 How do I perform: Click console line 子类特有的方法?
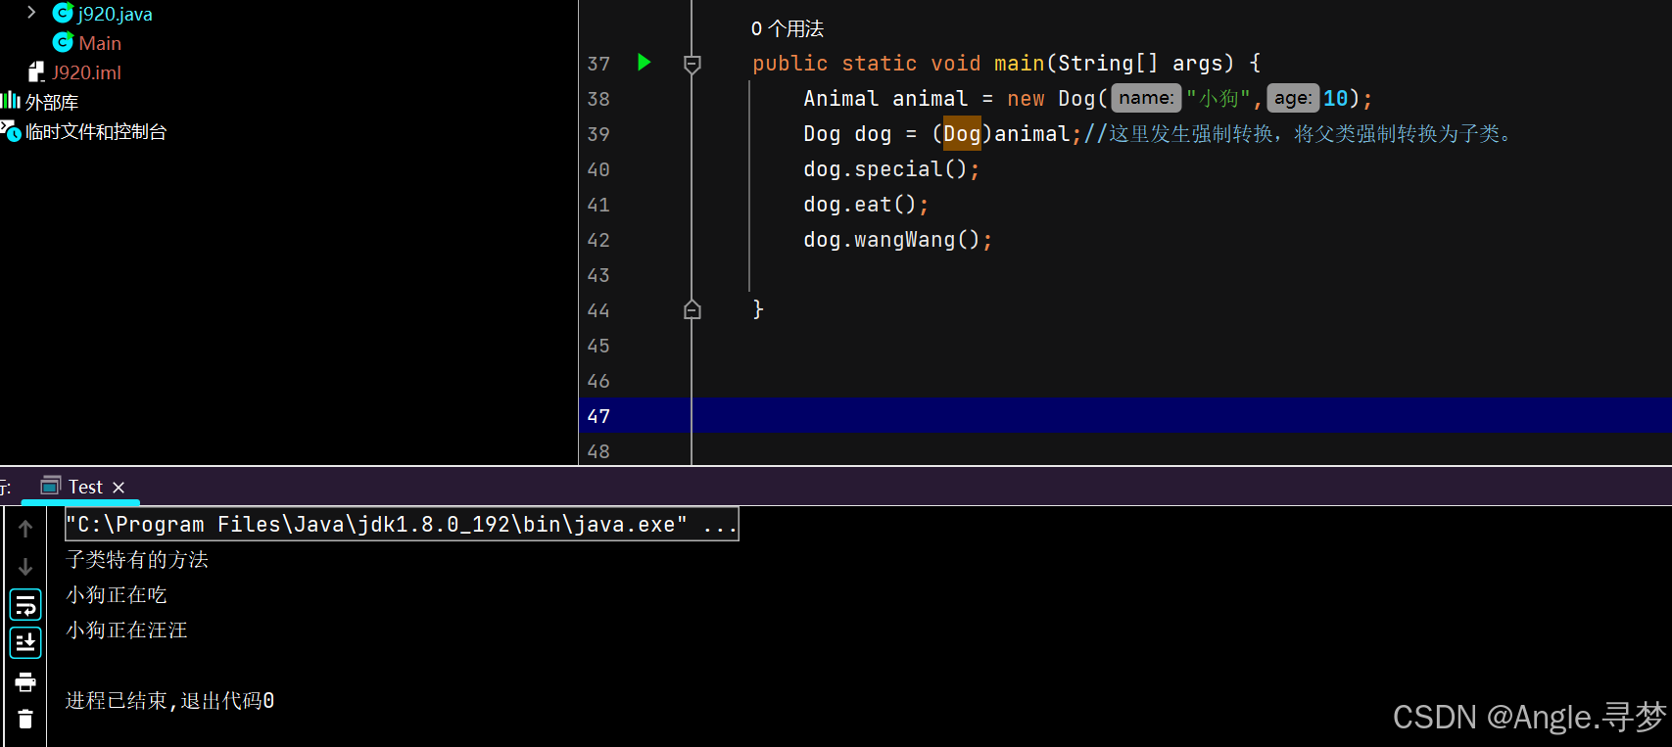137,560
